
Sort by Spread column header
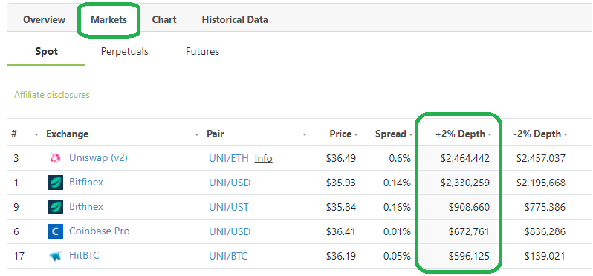tap(393, 134)
